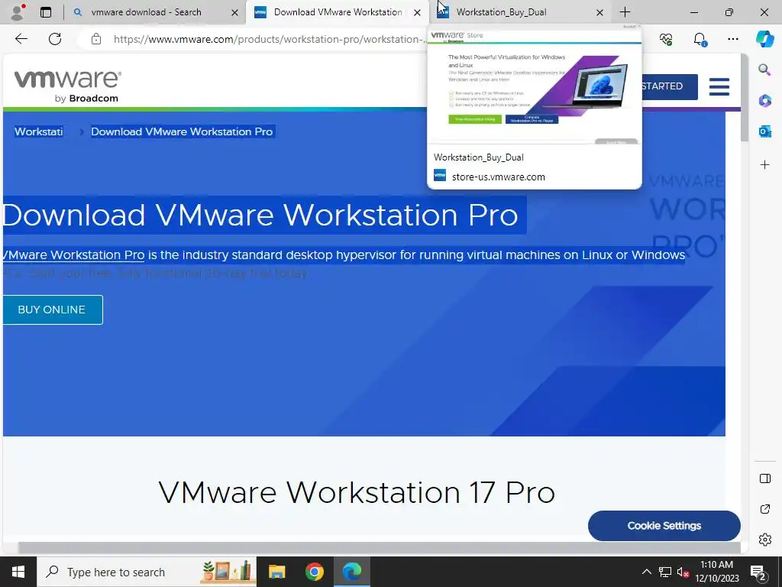Go back to the previous page
Image resolution: width=782 pixels, height=587 pixels.
(x=21, y=39)
